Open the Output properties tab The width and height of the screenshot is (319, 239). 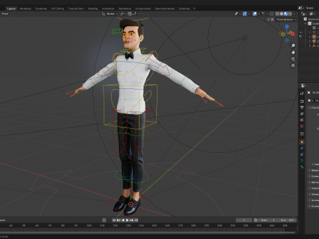pyautogui.click(x=302, y=108)
